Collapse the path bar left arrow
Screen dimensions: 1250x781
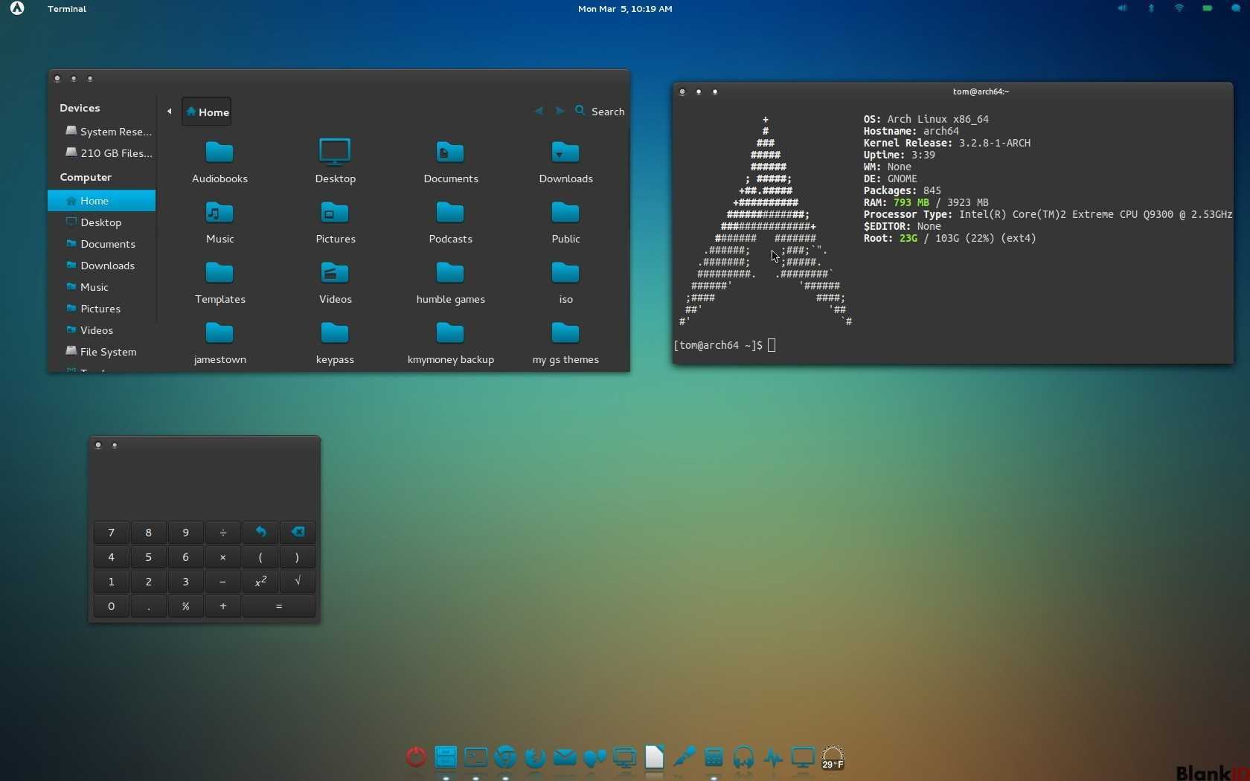coord(170,112)
